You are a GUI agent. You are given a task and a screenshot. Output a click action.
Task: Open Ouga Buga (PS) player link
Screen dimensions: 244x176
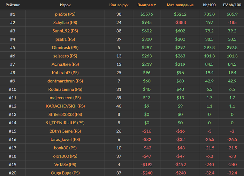tap(65, 173)
